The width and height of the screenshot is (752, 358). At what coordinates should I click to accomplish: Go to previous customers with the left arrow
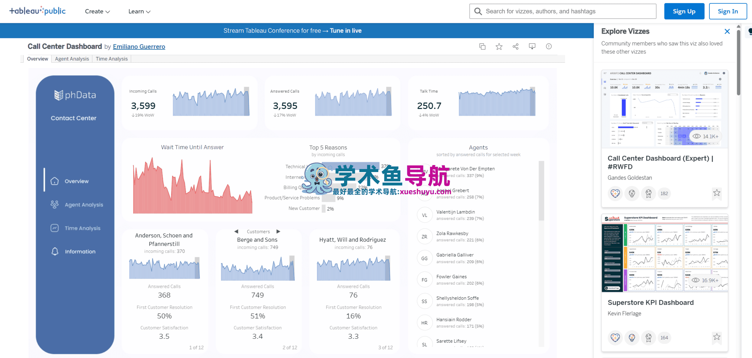tap(236, 232)
